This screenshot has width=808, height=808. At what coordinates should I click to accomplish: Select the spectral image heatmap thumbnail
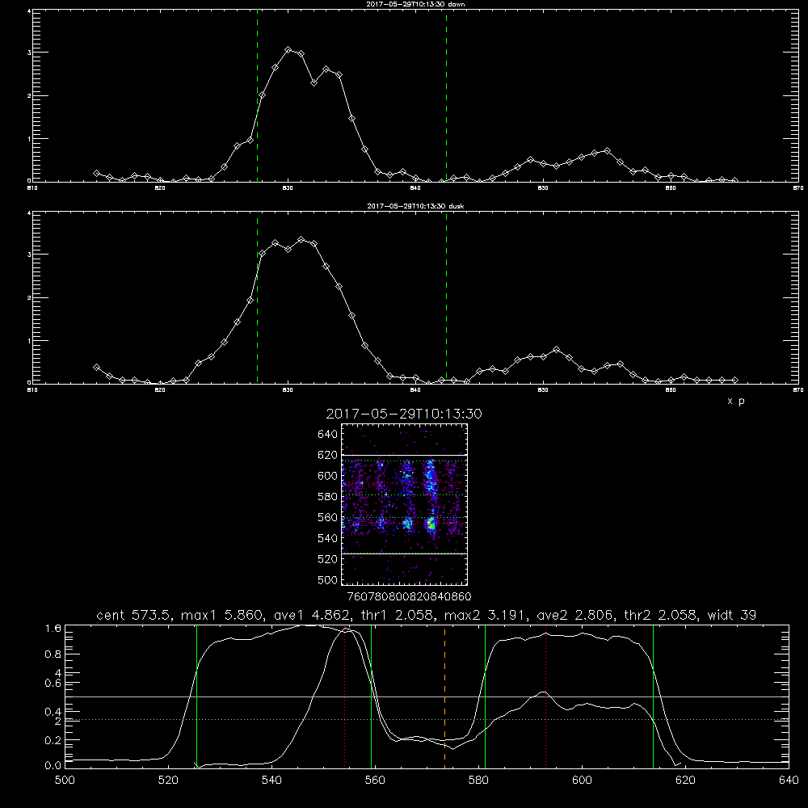click(404, 504)
